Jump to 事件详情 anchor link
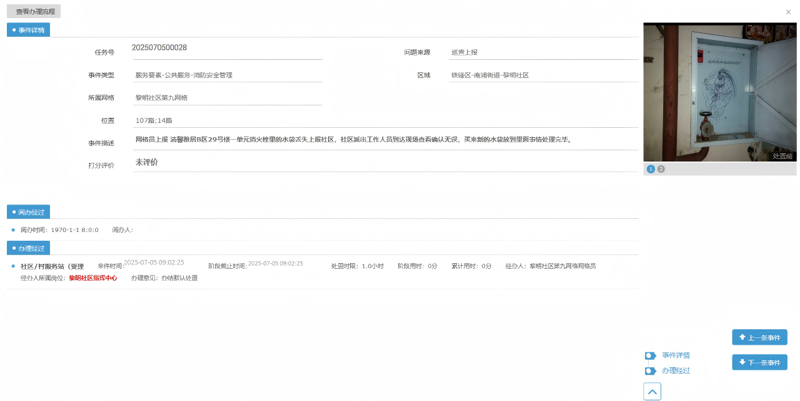This screenshot has height=401, width=800. (x=676, y=355)
